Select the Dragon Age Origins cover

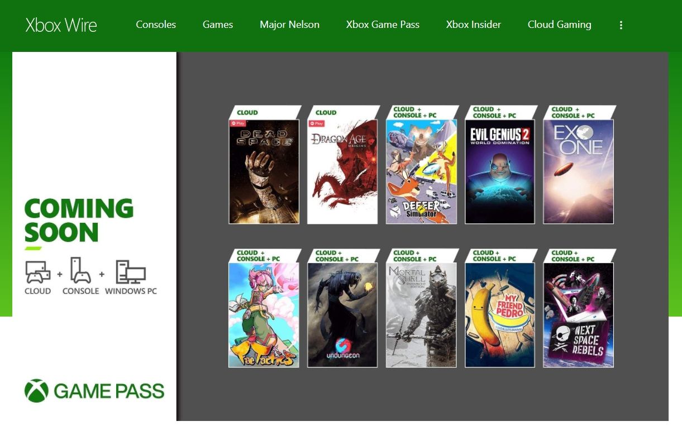click(x=343, y=171)
